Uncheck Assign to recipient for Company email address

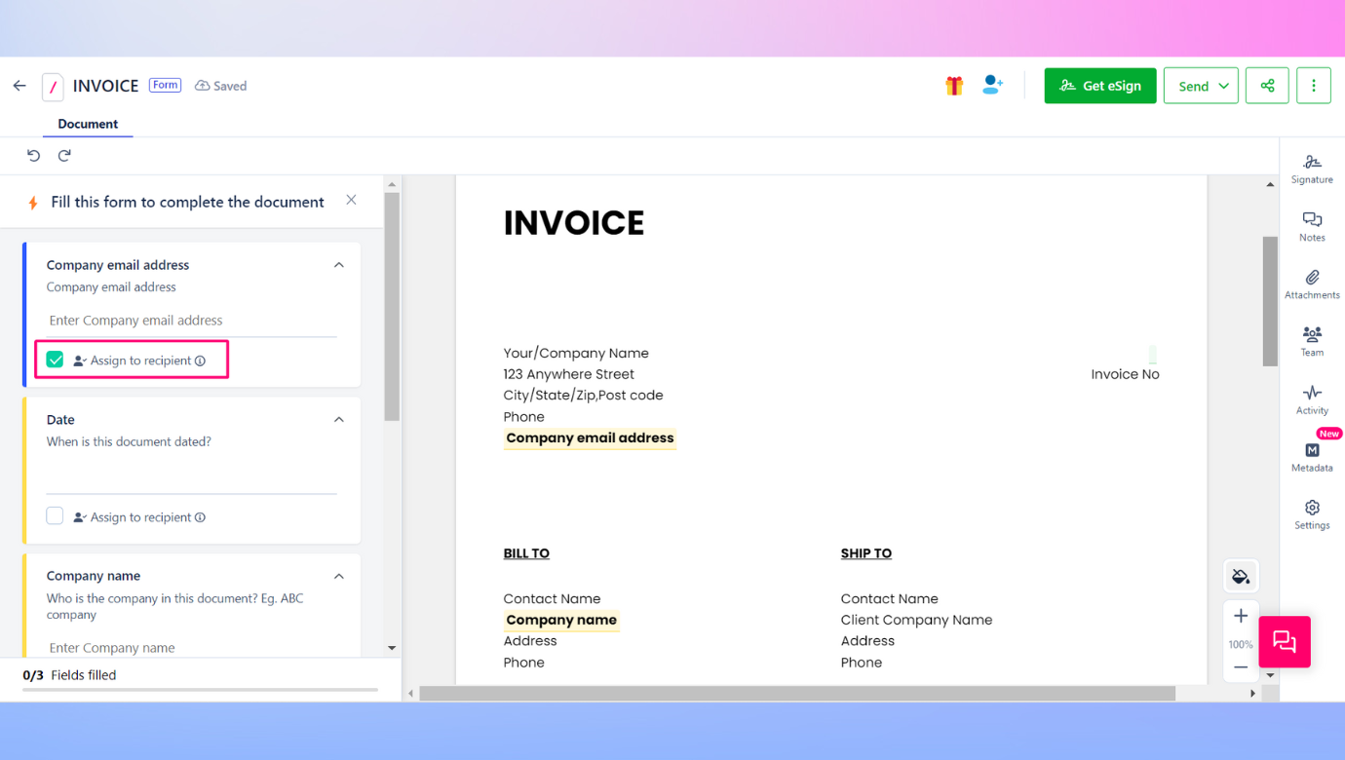[x=56, y=359]
